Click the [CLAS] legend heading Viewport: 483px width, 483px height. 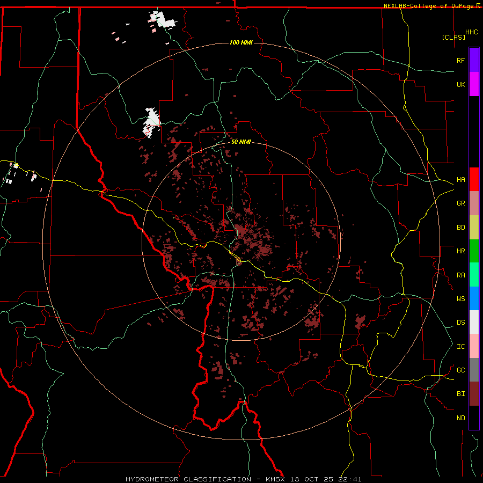point(453,37)
